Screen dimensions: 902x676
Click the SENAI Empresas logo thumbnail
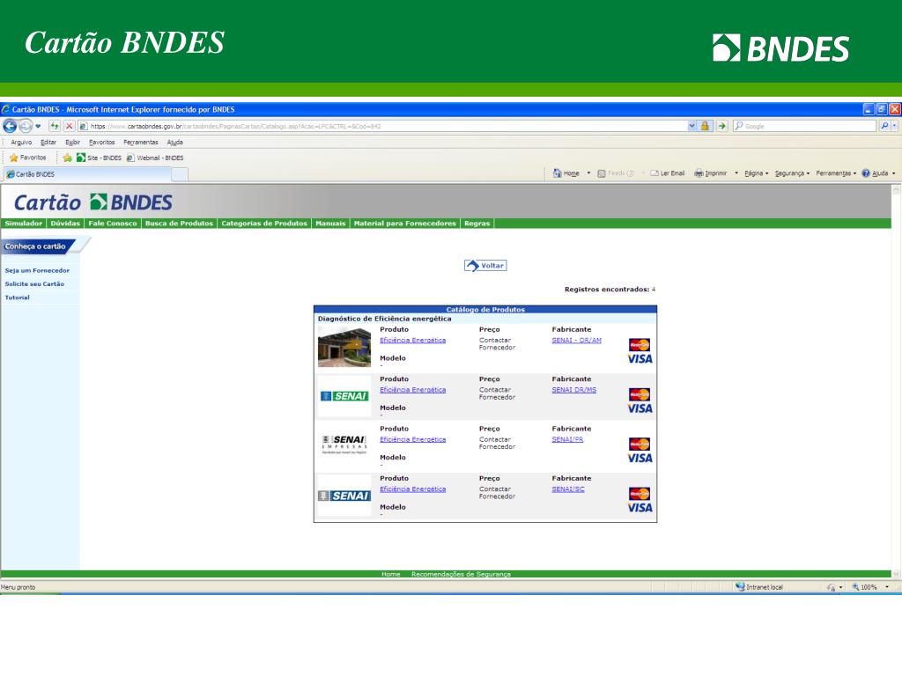344,445
